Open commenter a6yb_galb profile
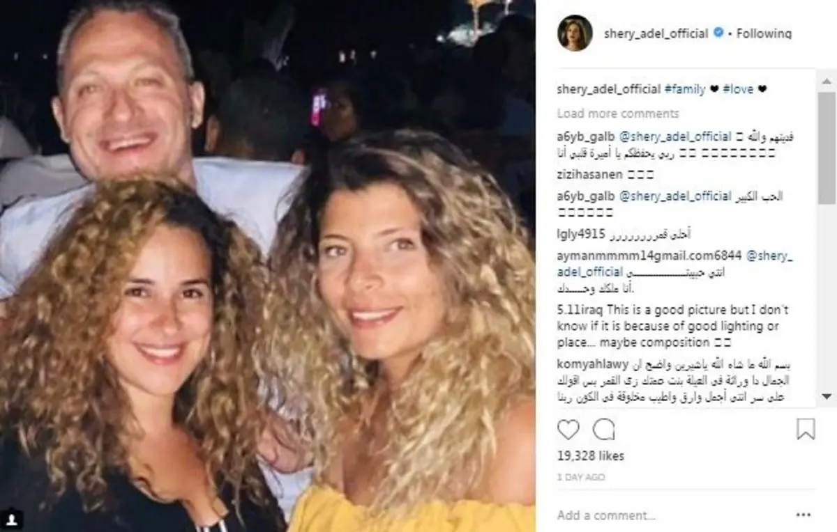Viewport: 837px width, 532px height. [x=585, y=137]
